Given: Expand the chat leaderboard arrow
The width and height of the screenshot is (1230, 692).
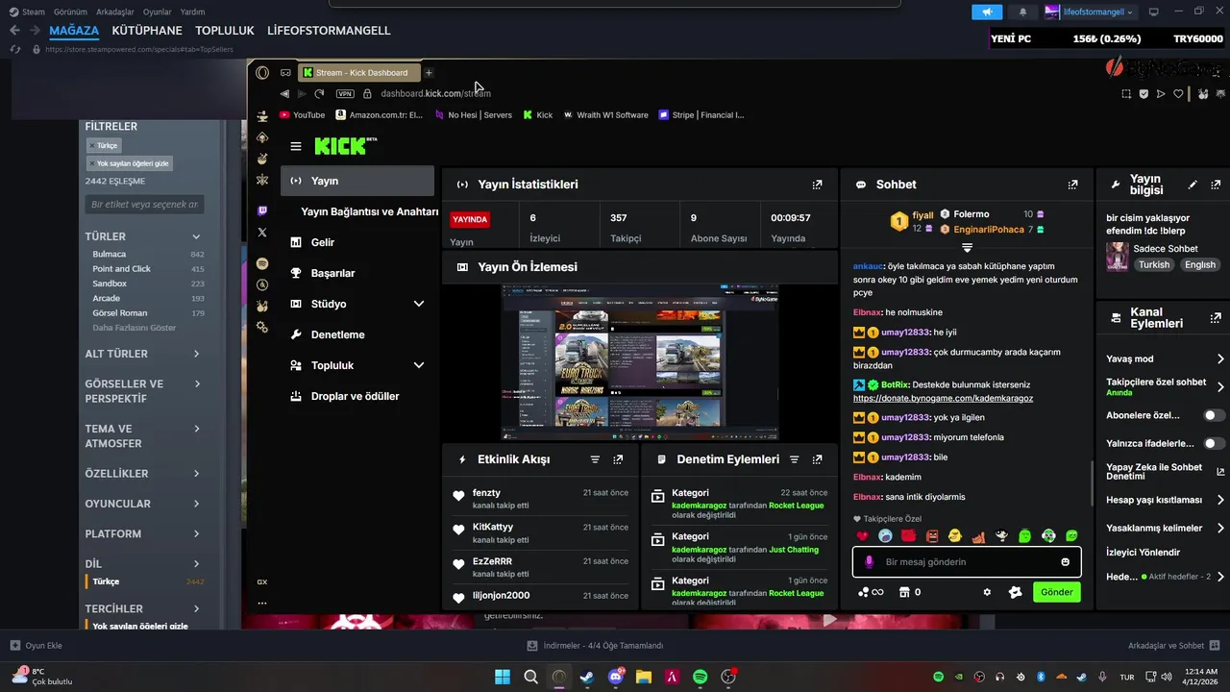Looking at the screenshot, I should [968, 248].
